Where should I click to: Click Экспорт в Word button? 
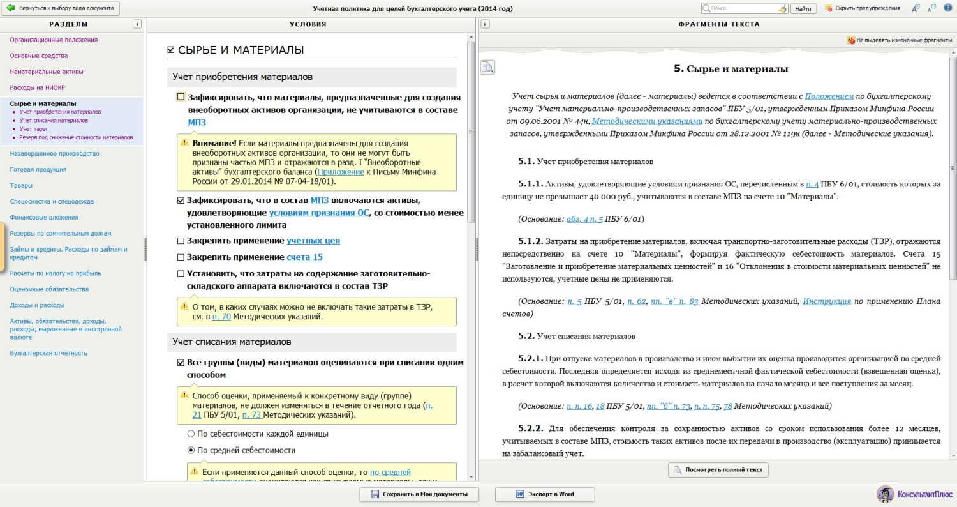click(545, 494)
